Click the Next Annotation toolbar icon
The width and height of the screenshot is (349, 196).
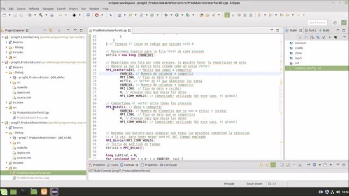(x=260, y=15)
